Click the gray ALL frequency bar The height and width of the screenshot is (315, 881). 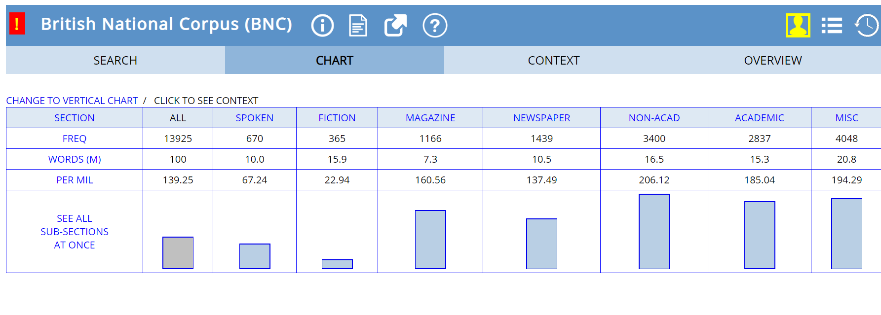(x=178, y=253)
